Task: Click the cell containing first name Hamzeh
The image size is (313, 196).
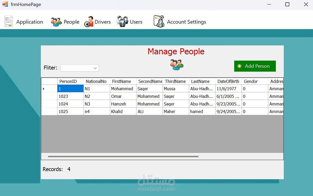Action: point(123,104)
